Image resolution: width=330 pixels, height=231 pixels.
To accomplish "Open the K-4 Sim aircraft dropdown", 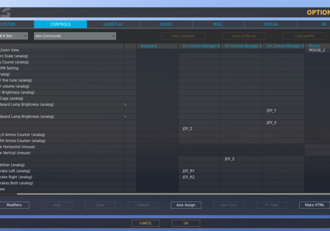I will pos(14,36).
